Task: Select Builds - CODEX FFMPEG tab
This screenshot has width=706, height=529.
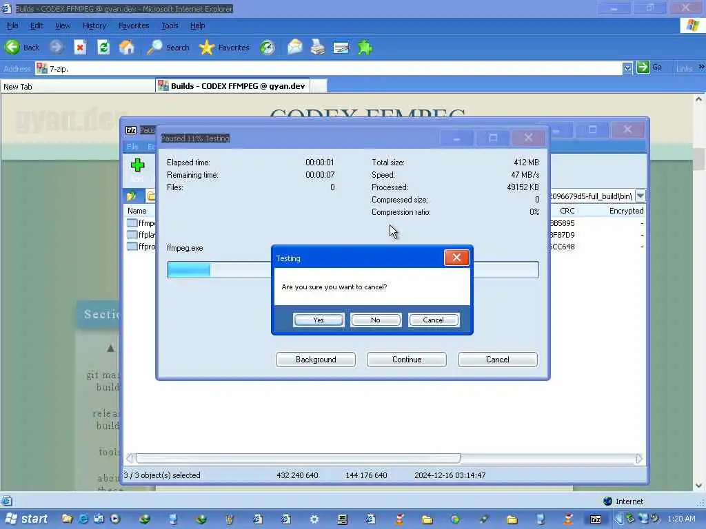Action: tap(233, 86)
